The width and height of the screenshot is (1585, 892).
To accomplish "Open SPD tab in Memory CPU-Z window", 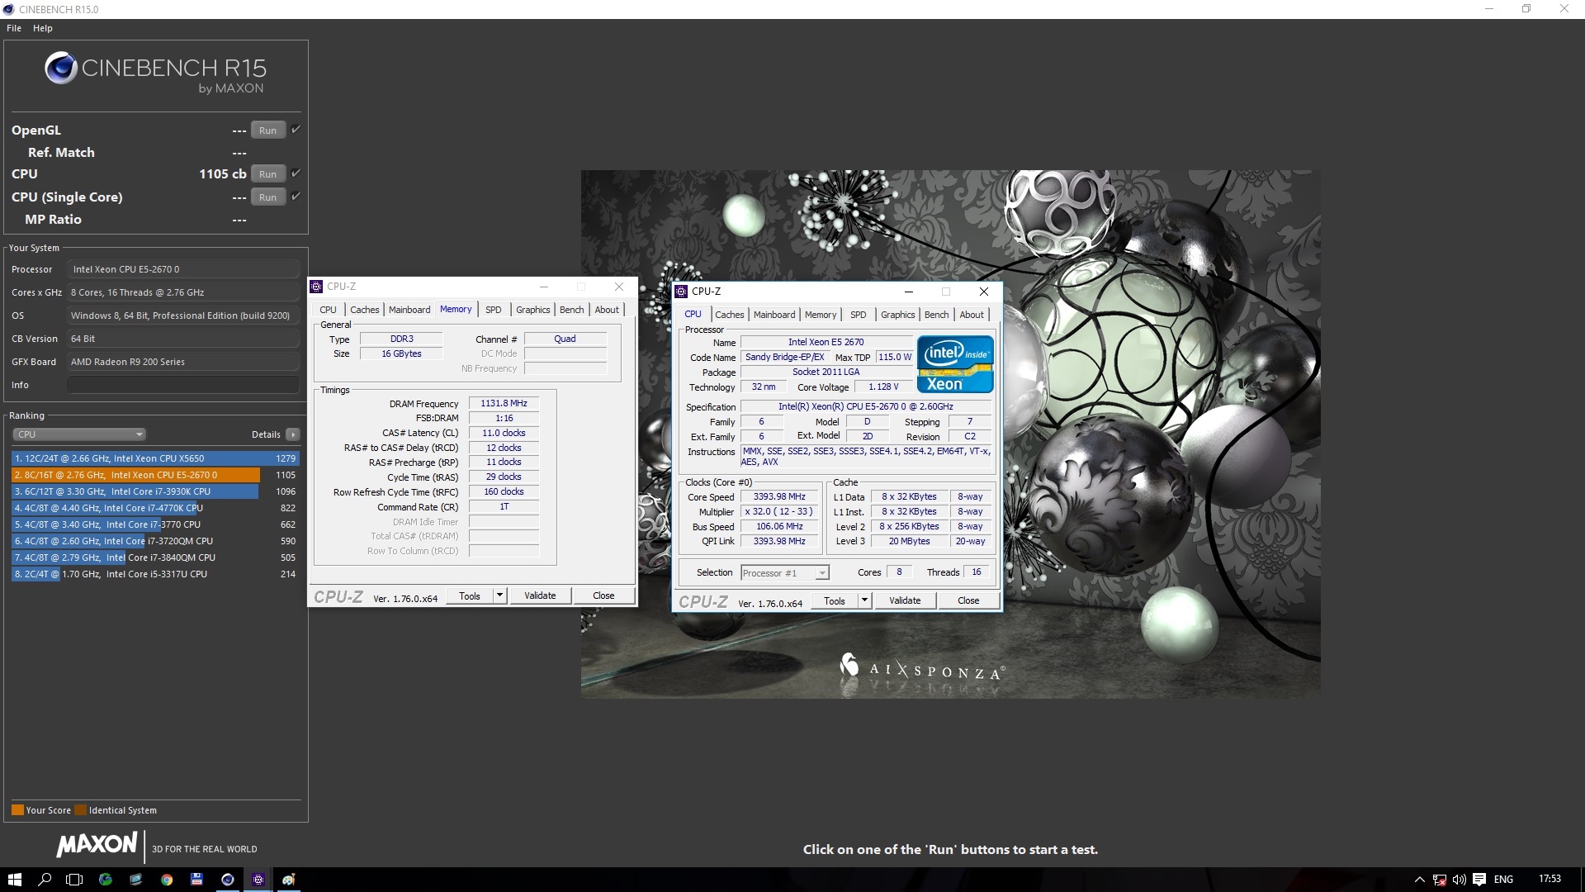I will pos(494,310).
